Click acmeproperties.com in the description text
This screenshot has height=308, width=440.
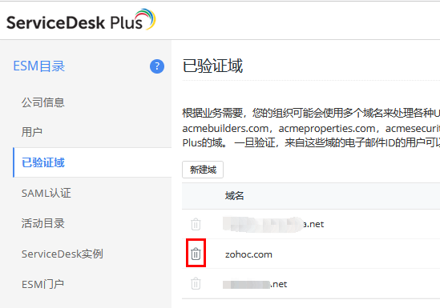[327, 129]
